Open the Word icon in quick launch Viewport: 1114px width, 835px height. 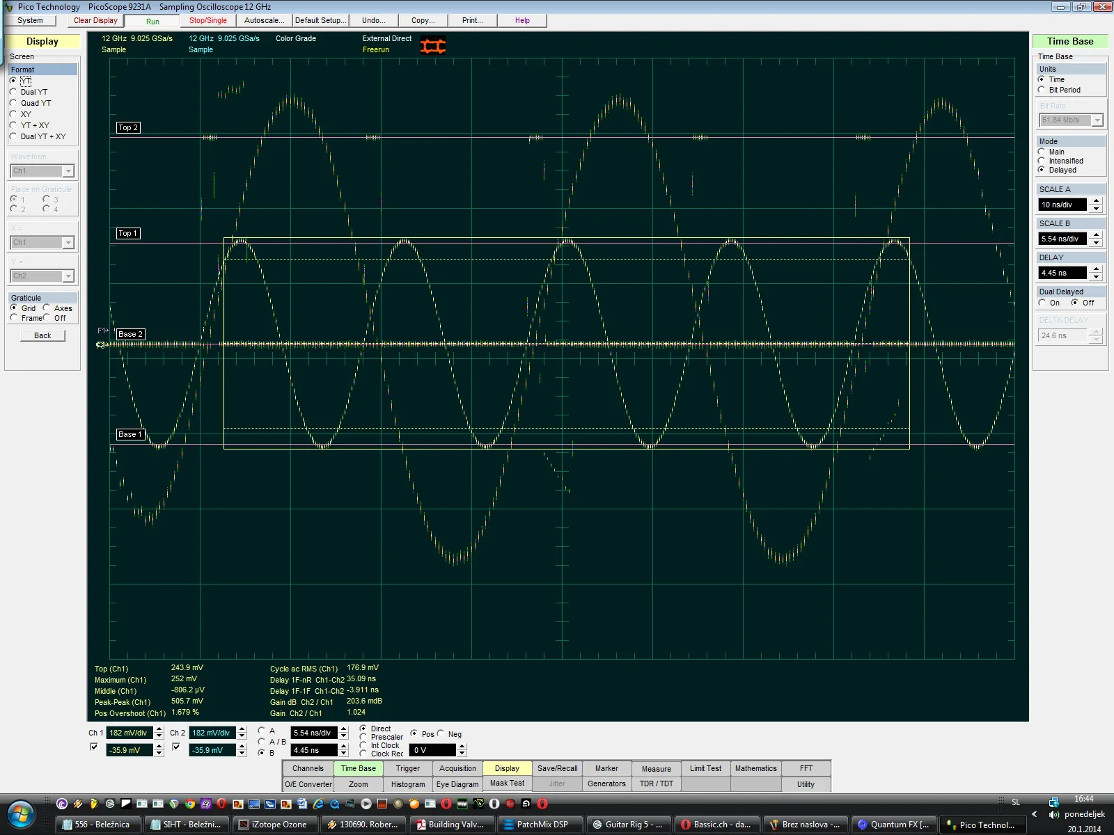pyautogui.click(x=302, y=804)
